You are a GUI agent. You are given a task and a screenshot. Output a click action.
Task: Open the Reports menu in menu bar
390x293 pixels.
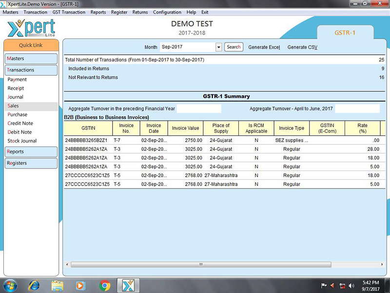click(x=98, y=12)
